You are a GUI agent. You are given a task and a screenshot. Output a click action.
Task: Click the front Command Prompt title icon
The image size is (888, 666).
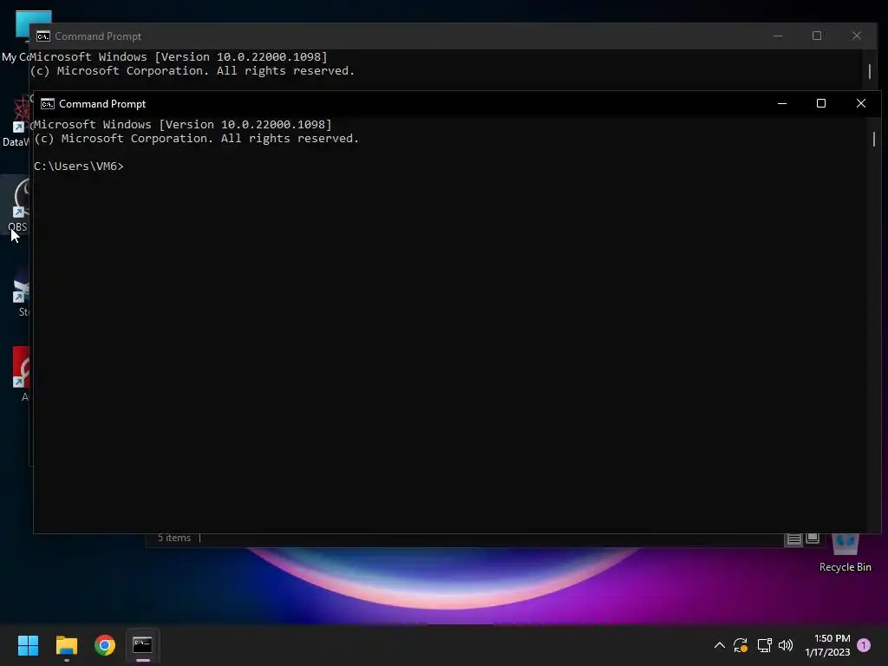pyautogui.click(x=48, y=104)
